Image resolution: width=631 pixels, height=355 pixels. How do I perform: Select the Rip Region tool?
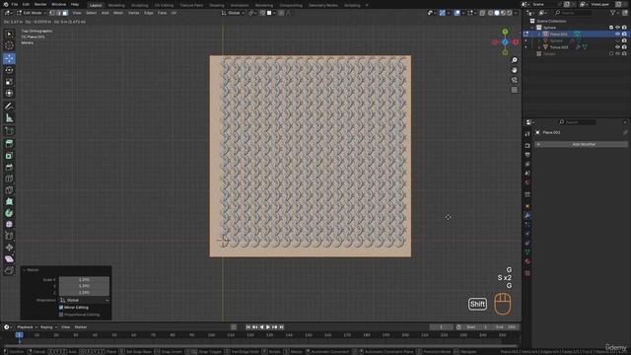(x=9, y=270)
